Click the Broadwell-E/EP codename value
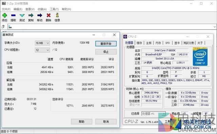This screenshot has height=134, width=217. pos(154,54)
